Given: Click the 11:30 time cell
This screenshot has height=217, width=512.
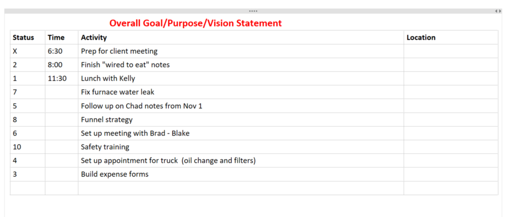Looking at the screenshot, I should coord(62,78).
